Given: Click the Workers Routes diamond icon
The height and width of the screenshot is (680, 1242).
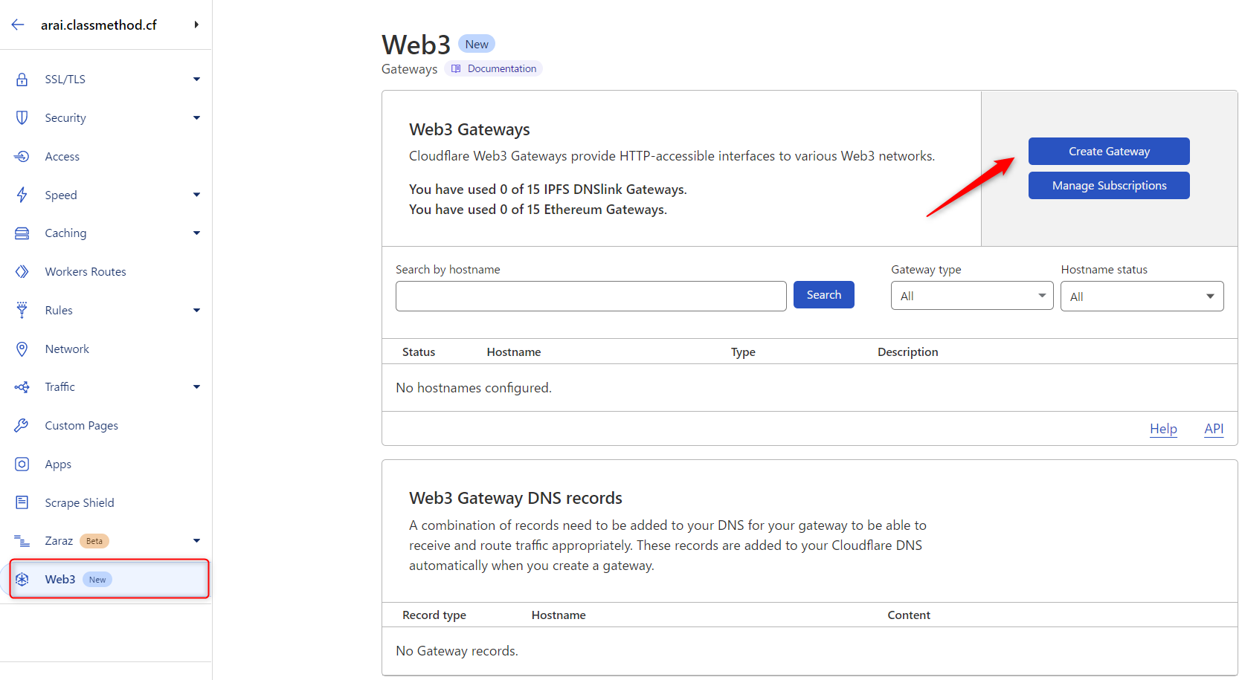Looking at the screenshot, I should pyautogui.click(x=22, y=272).
